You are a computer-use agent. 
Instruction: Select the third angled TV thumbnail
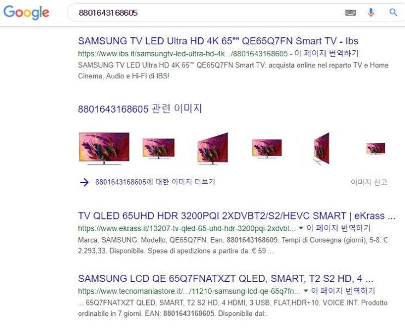click(213, 148)
